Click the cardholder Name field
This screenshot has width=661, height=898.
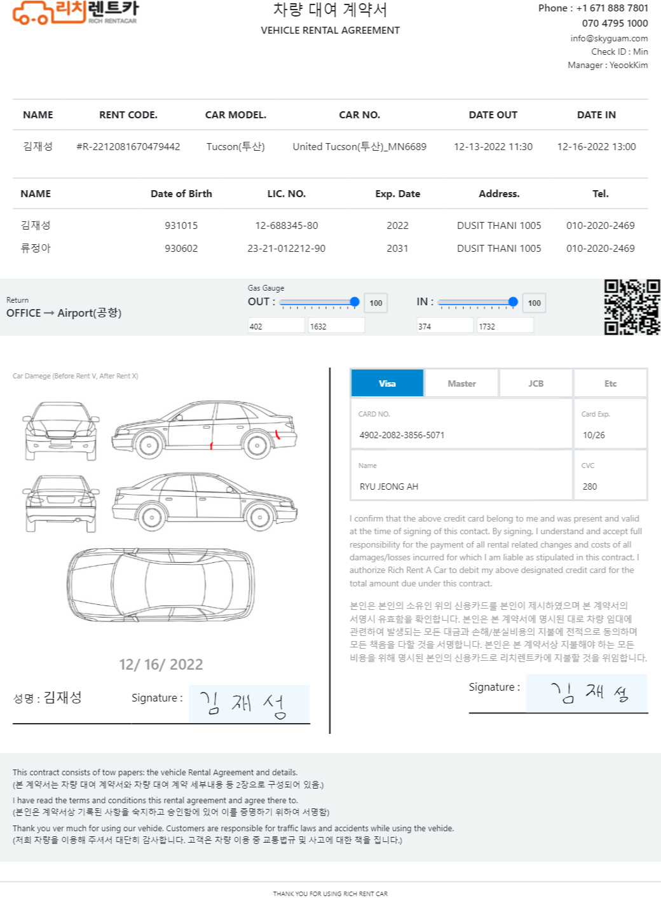click(x=461, y=474)
